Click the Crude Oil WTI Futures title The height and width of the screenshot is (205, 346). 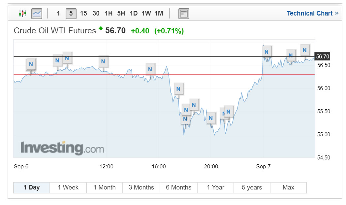pyautogui.click(x=55, y=31)
